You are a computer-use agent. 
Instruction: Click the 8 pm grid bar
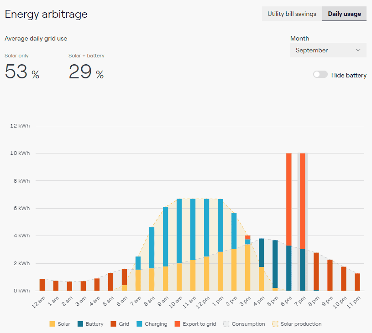tap(316, 272)
